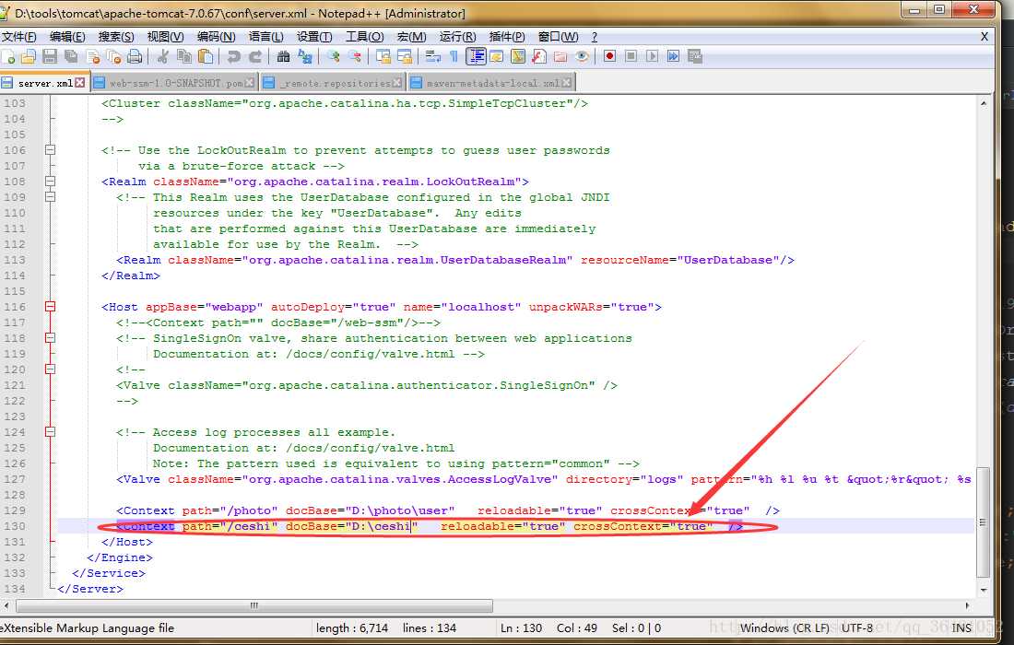
Task: Click the Function List toolbar icon
Action: [x=539, y=57]
